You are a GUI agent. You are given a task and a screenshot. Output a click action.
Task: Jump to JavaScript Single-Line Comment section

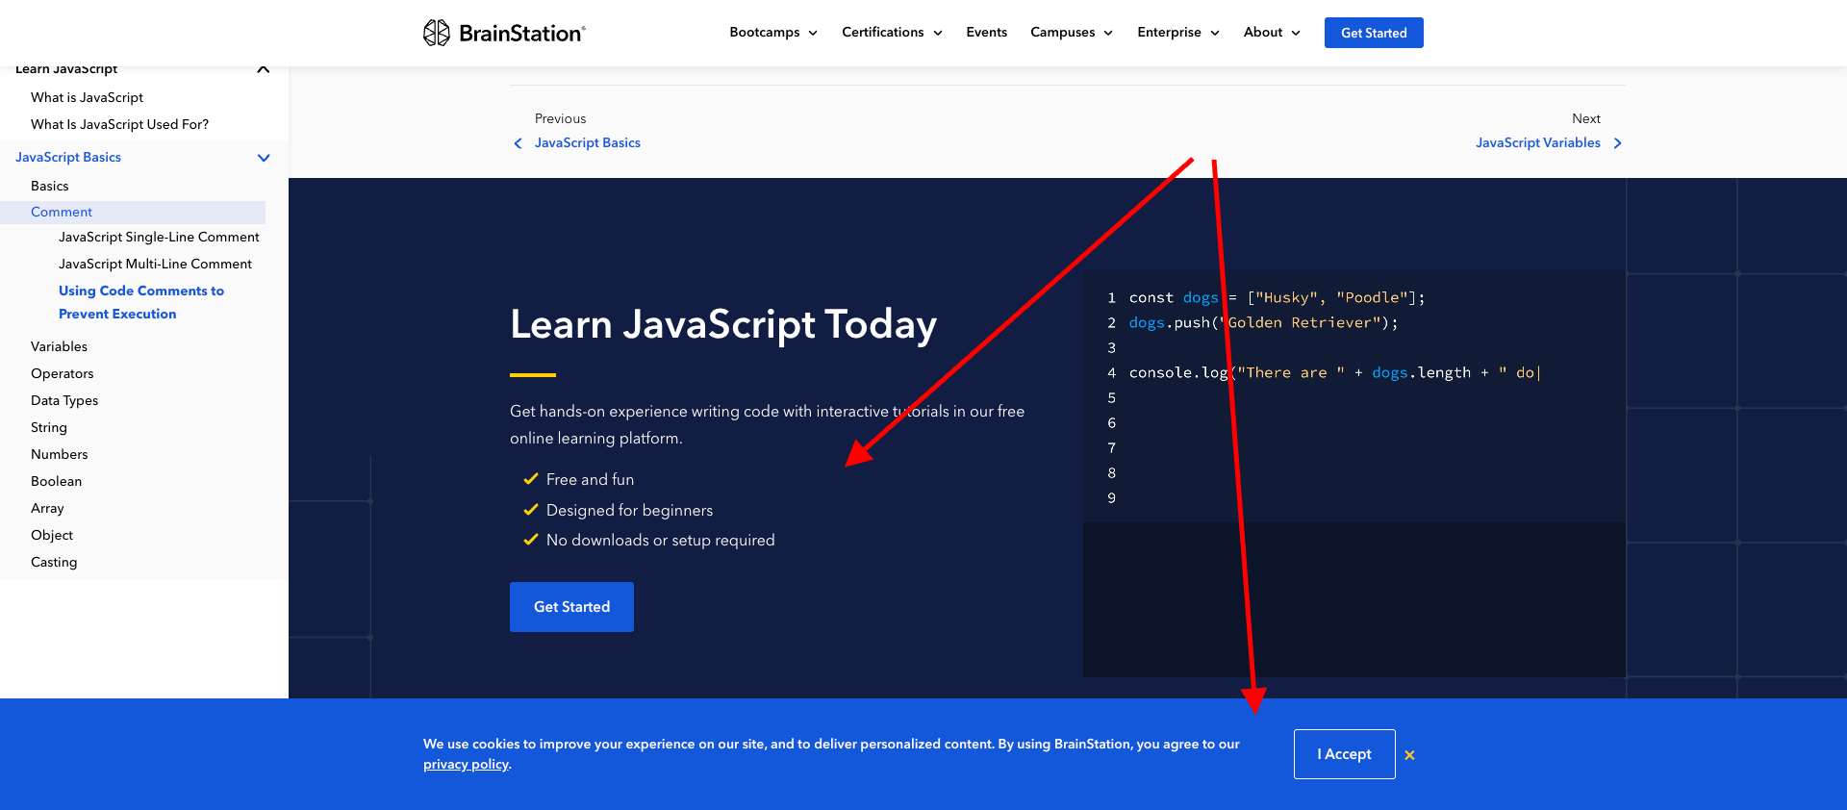[159, 237]
